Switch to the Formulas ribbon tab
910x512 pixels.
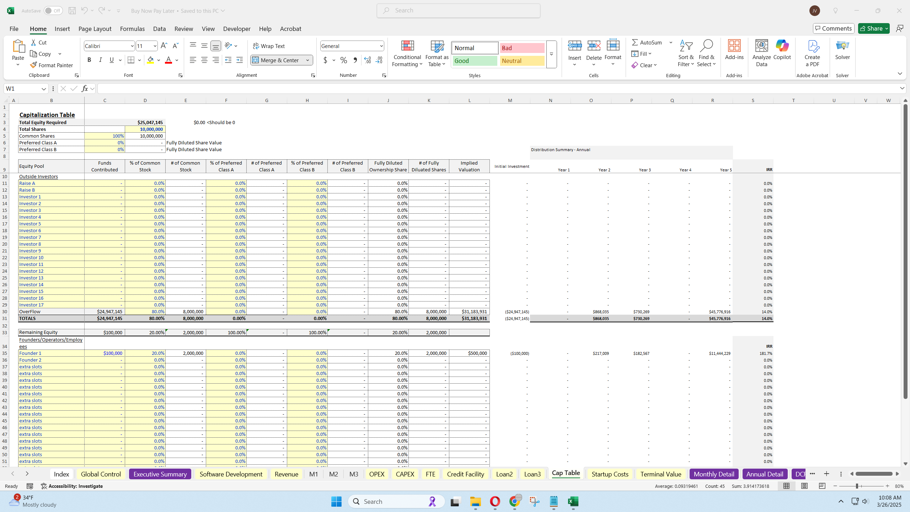coord(132,29)
